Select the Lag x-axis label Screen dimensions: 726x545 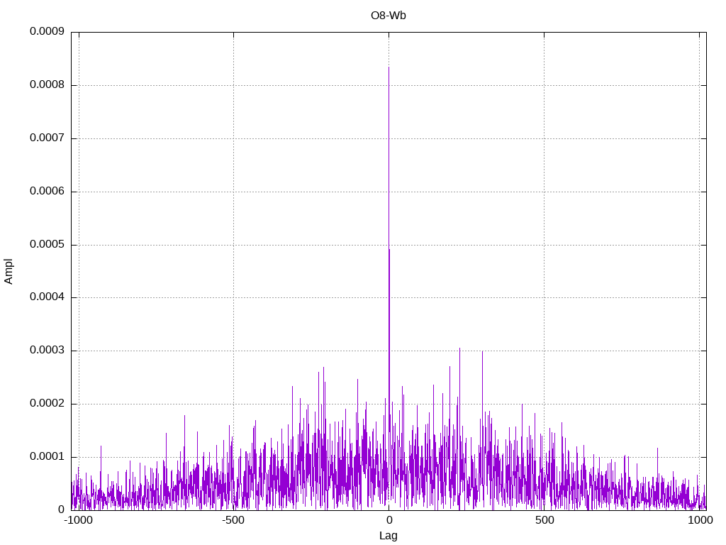[388, 536]
